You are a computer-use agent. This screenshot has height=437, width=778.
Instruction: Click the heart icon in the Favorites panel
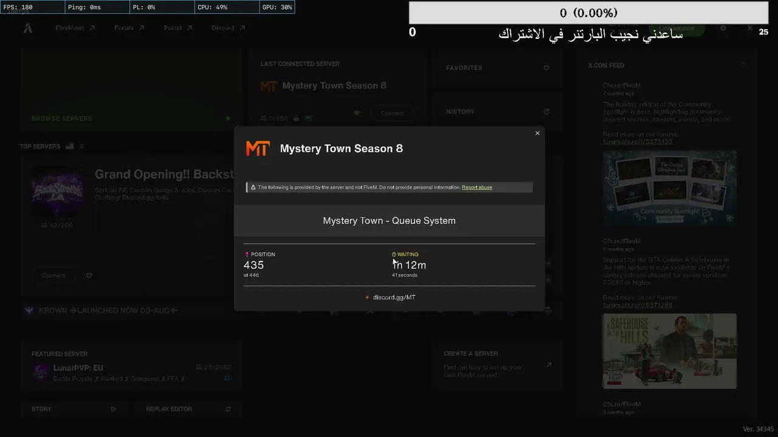[x=546, y=68]
